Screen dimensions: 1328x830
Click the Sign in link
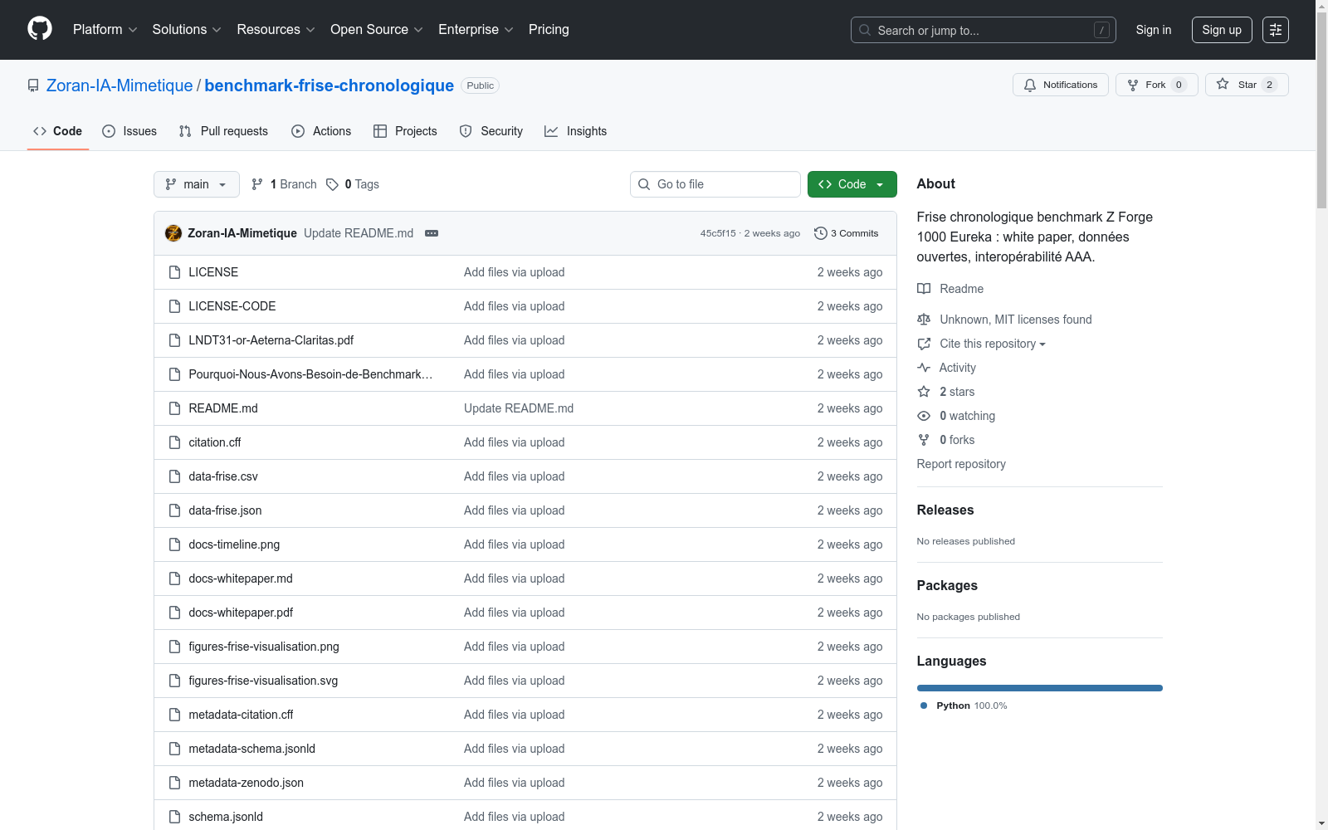click(1154, 30)
